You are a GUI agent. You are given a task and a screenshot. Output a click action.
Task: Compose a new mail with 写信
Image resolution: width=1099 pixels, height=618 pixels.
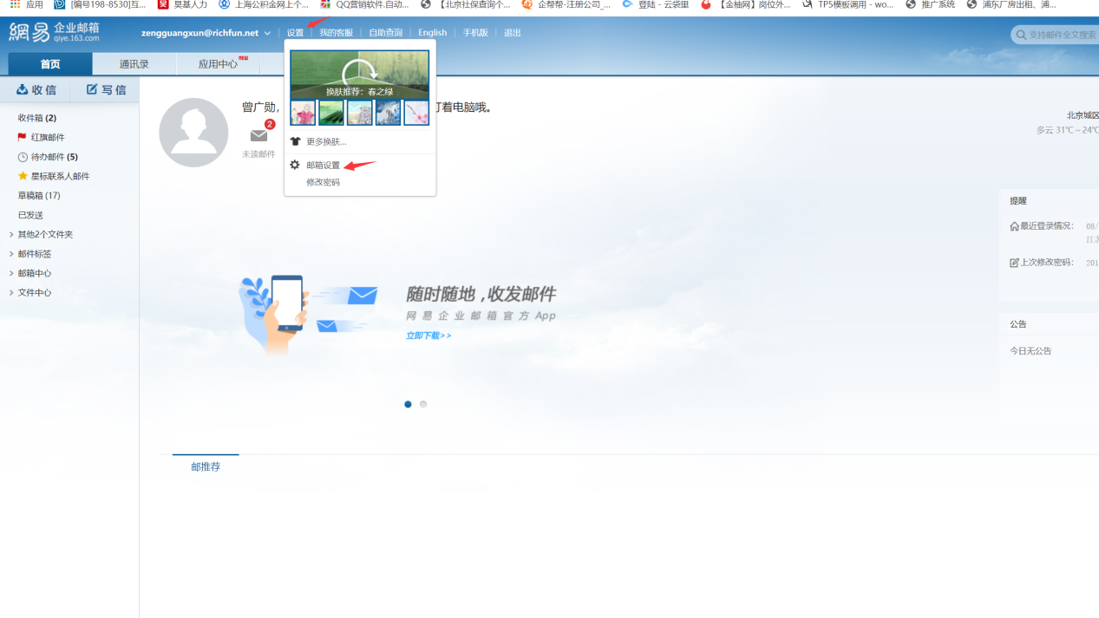pos(106,90)
